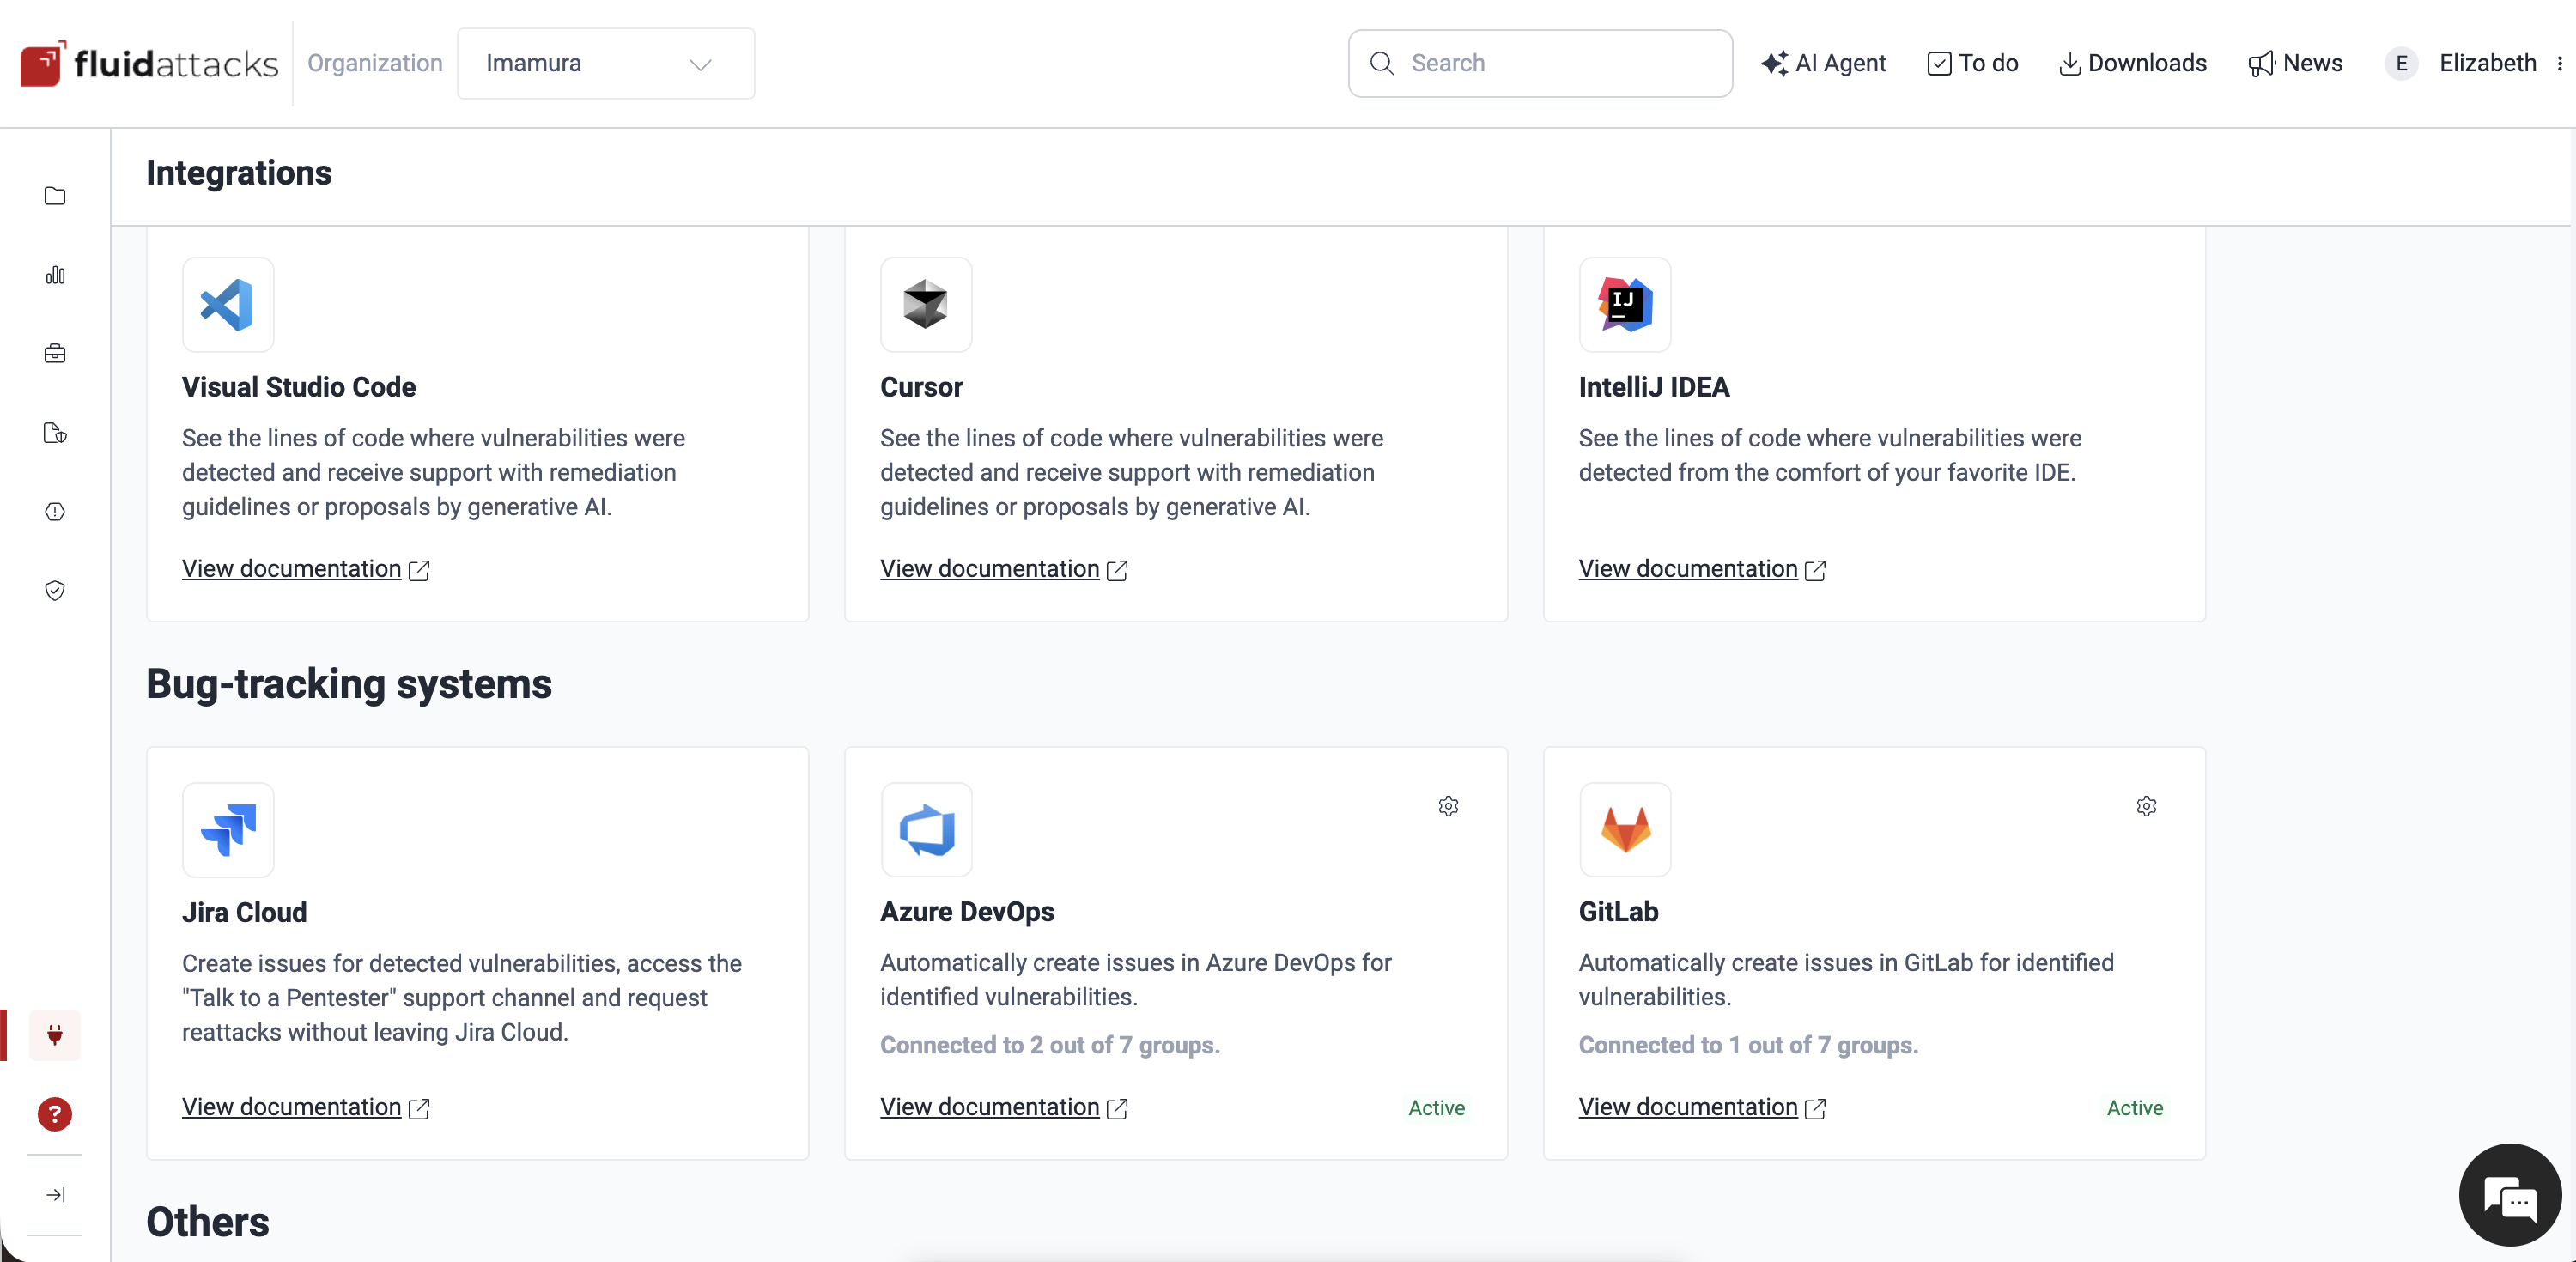This screenshot has height=1262, width=2576.
Task: Click the IntelliJ IDEA logo
Action: [x=1625, y=304]
